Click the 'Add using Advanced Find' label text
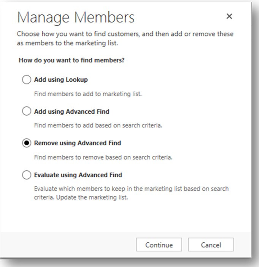This screenshot has width=259, height=267. pyautogui.click(x=72, y=111)
